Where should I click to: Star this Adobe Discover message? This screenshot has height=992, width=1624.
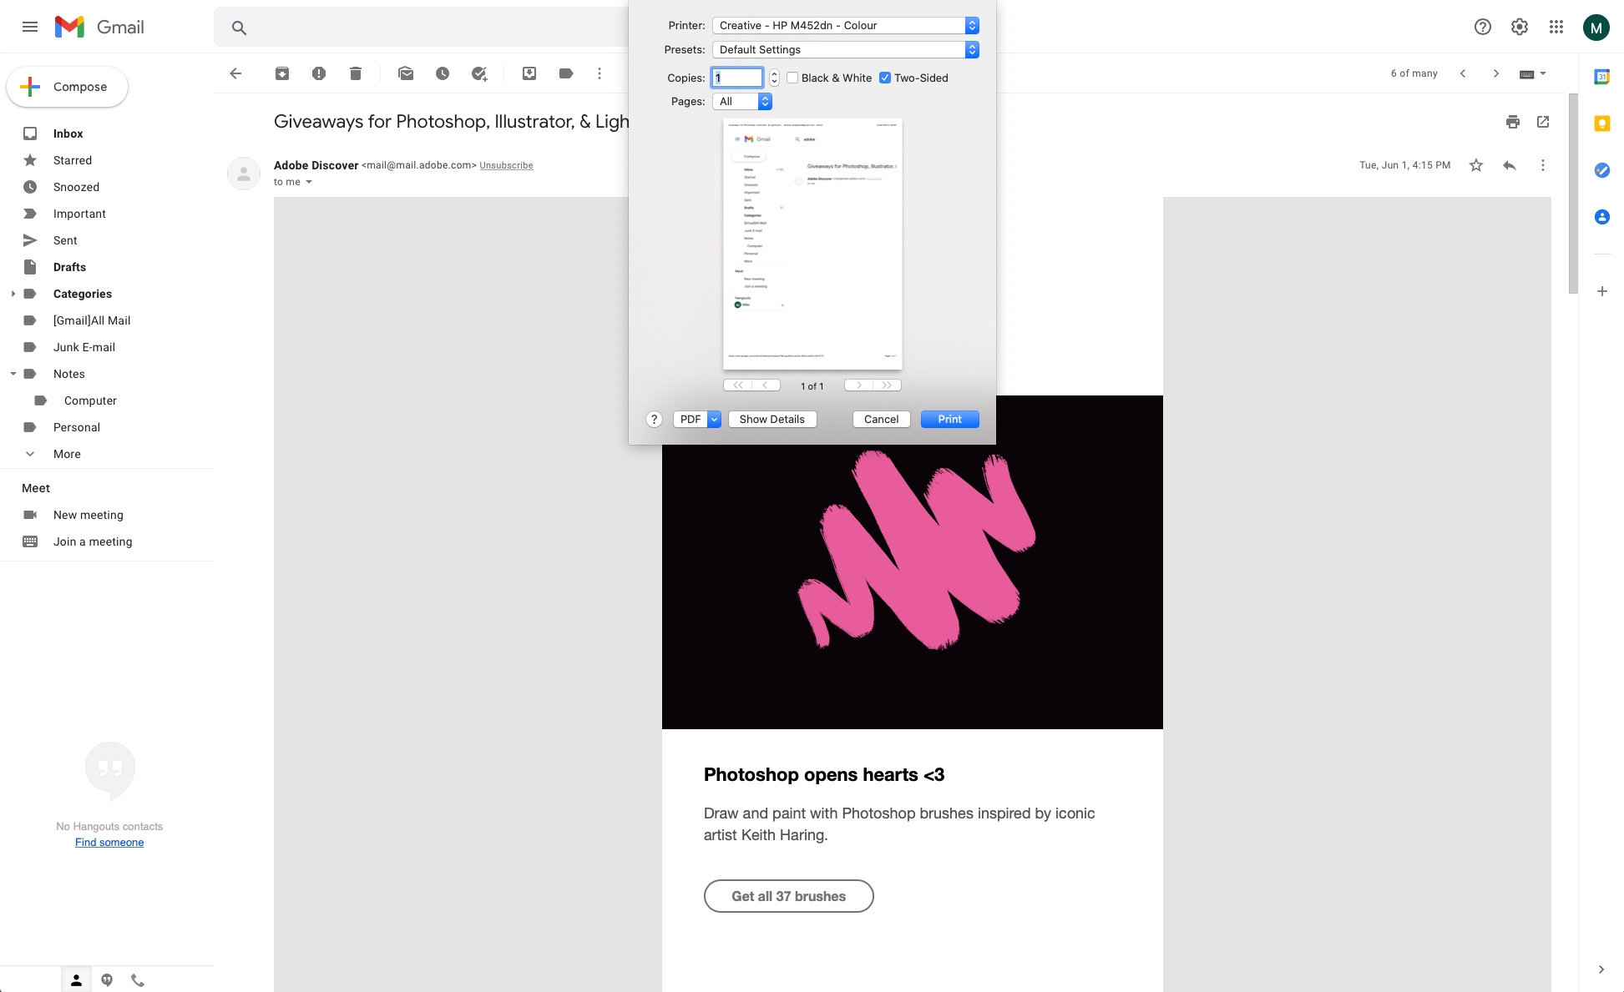pyautogui.click(x=1476, y=164)
